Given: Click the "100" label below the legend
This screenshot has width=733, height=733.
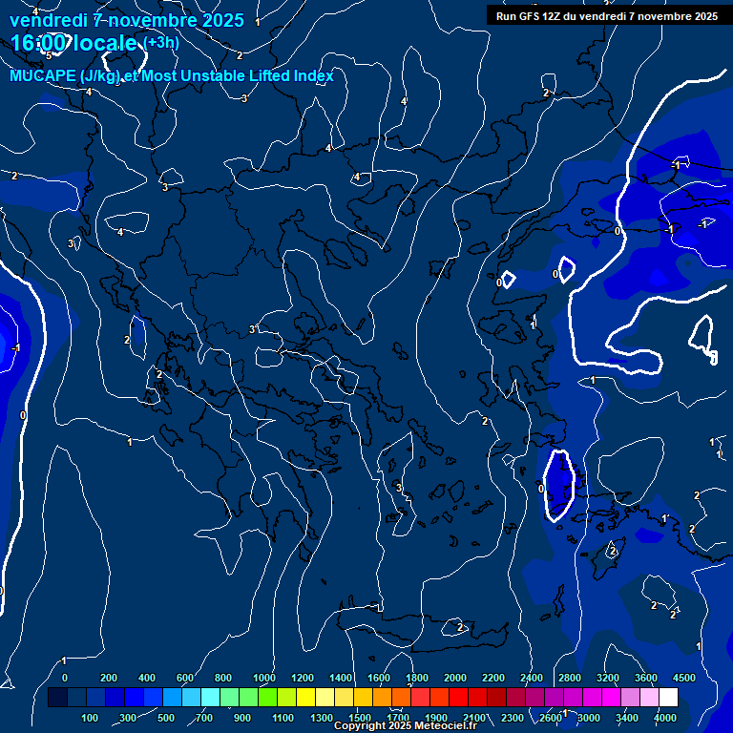Looking at the screenshot, I should pyautogui.click(x=90, y=718).
